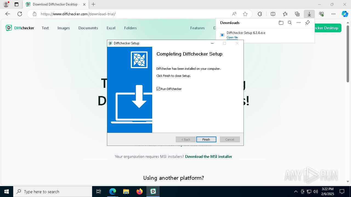Open the Copilot icon in Edge
Viewport: 351px width, 197px height.
[x=345, y=14]
